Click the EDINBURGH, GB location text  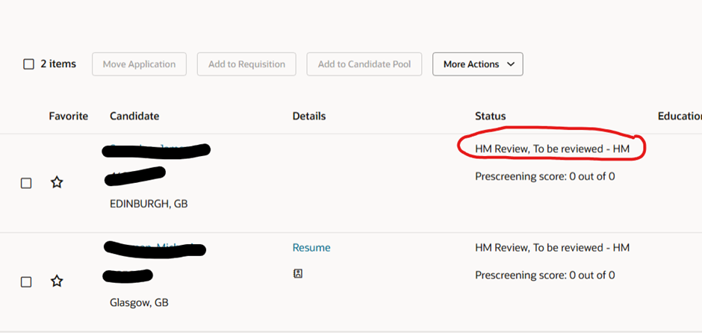[149, 204]
